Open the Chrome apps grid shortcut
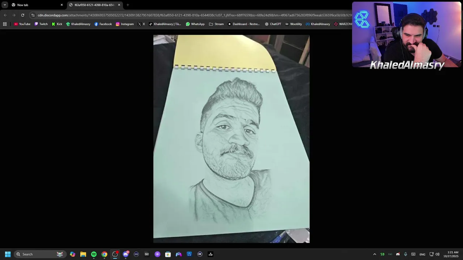Image resolution: width=463 pixels, height=260 pixels. (x=5, y=24)
